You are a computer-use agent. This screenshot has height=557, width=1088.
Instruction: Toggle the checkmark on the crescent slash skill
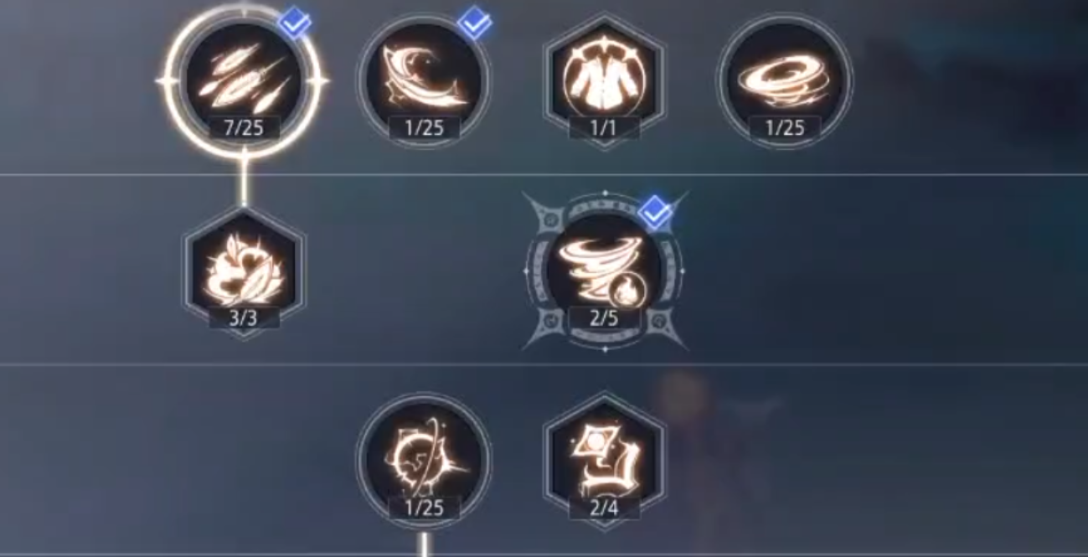click(475, 24)
